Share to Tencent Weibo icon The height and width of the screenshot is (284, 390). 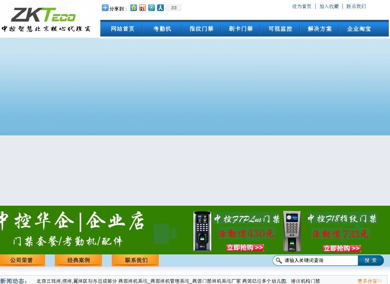[x=152, y=8]
